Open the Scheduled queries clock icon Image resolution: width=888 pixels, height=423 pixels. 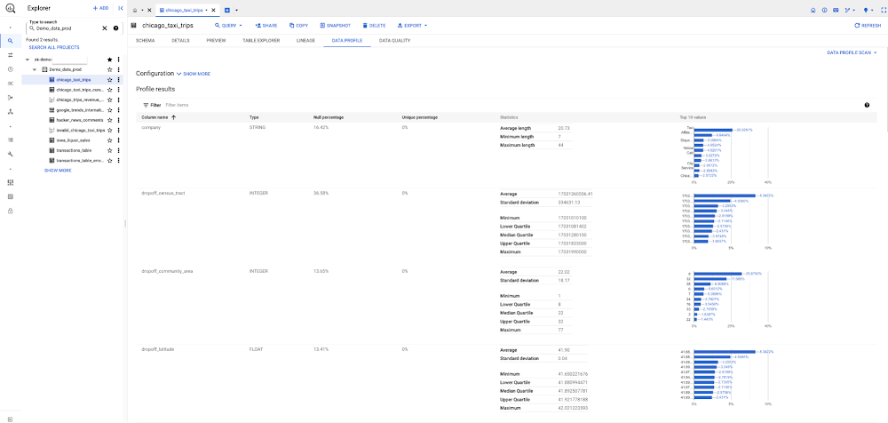pos(10,69)
